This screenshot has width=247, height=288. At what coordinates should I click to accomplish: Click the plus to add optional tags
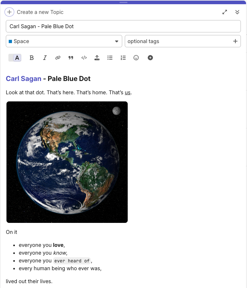235,41
